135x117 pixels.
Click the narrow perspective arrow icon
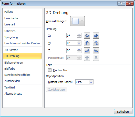tap(87, 58)
